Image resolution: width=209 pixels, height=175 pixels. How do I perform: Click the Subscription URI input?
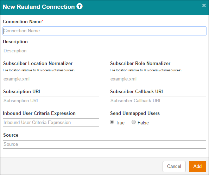point(51,101)
